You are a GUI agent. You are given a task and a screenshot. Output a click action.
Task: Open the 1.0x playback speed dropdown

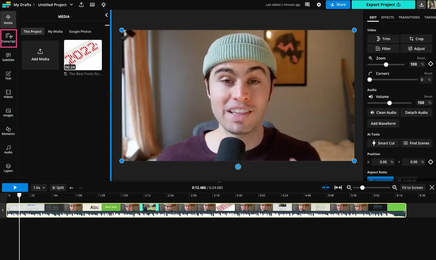click(x=39, y=188)
